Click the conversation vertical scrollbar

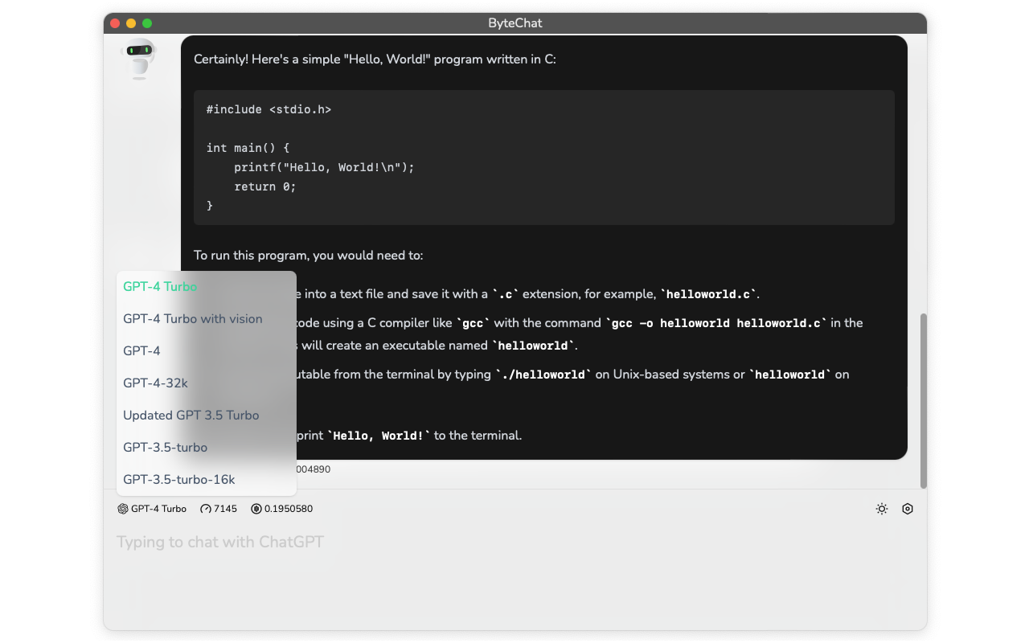[923, 400]
